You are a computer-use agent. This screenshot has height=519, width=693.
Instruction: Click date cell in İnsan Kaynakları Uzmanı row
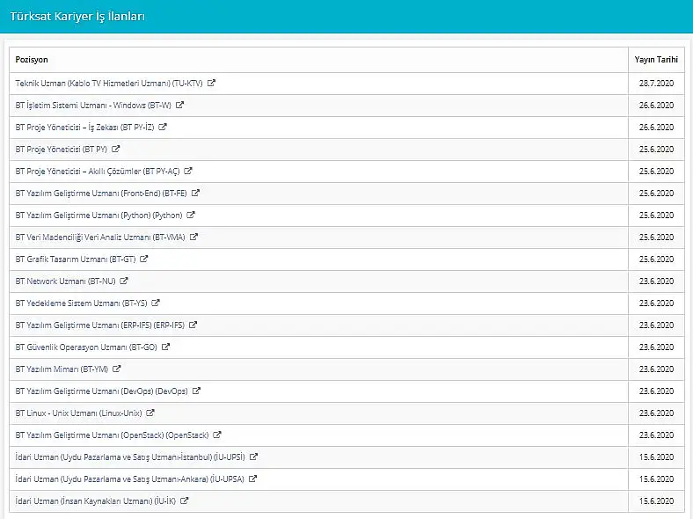[x=656, y=501]
